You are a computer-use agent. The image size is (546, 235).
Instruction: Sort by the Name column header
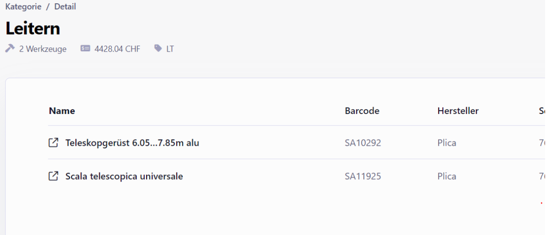(62, 111)
